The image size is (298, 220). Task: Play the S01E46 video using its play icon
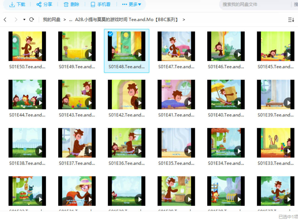click(x=239, y=55)
